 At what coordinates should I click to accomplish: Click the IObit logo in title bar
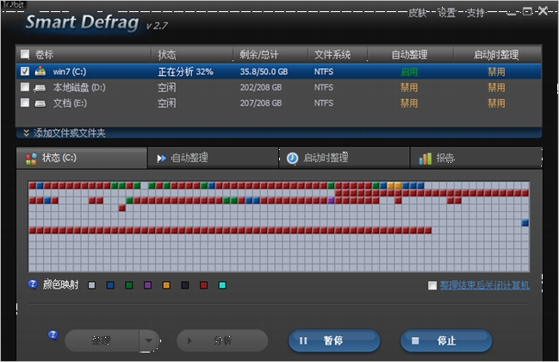pyautogui.click(x=13, y=4)
